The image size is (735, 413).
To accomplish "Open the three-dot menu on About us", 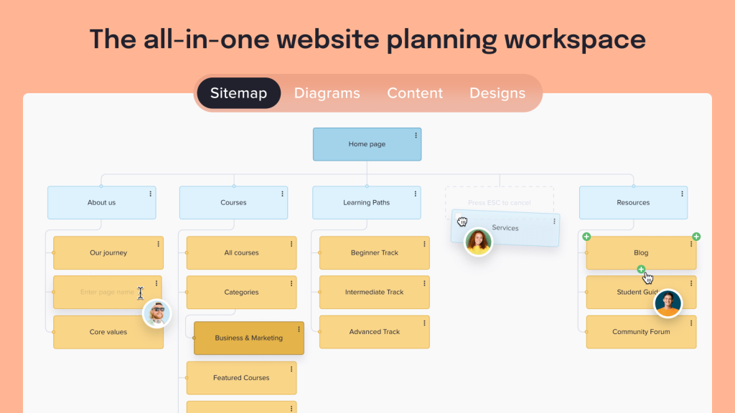I will 151,194.
